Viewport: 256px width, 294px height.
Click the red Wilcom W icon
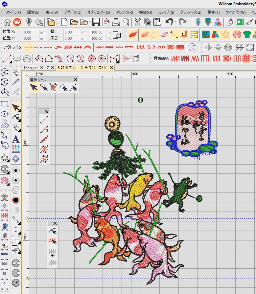17,22
